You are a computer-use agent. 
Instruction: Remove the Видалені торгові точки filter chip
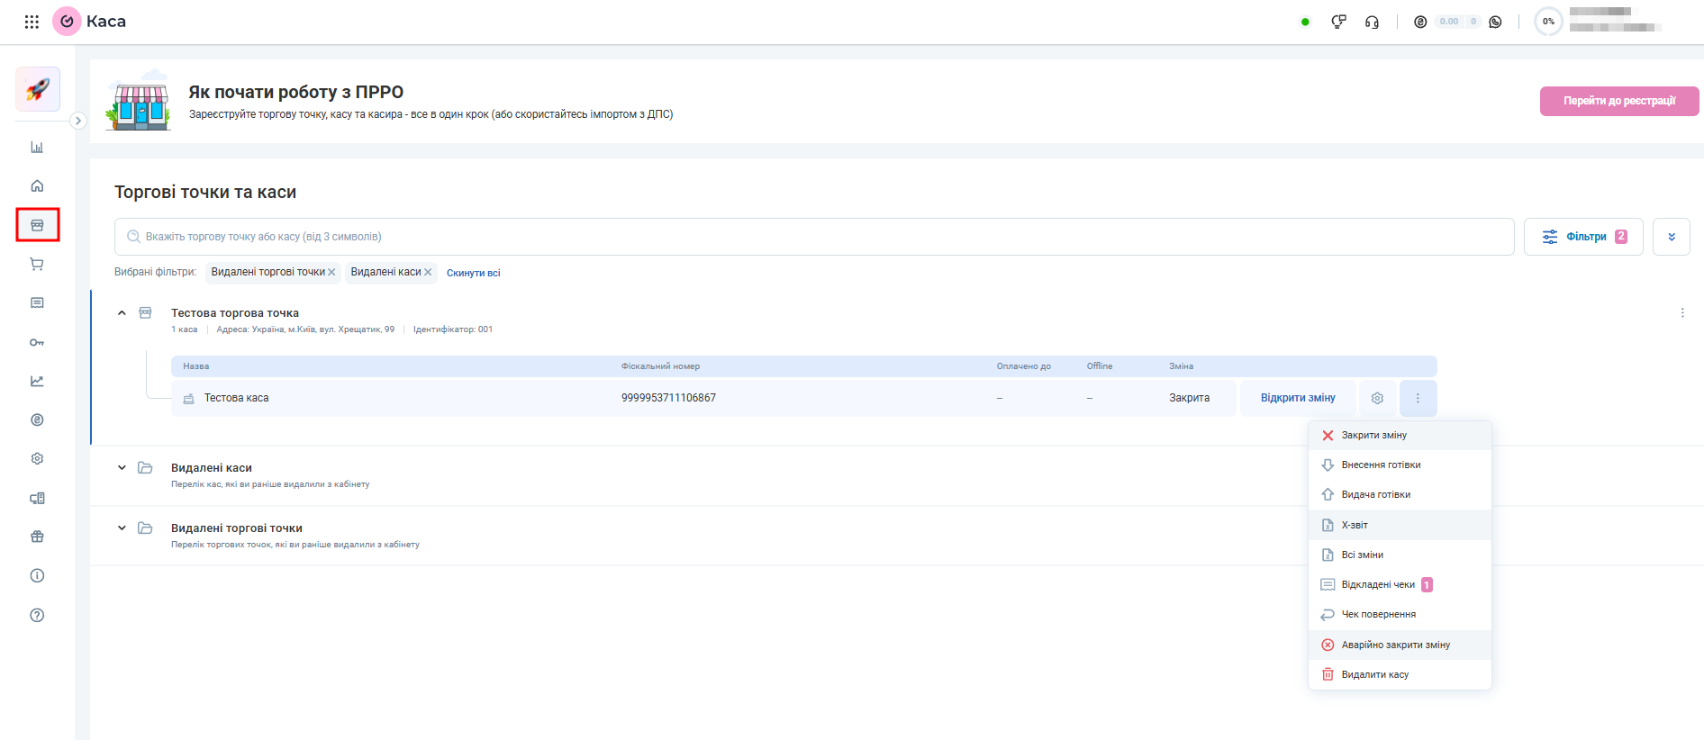click(331, 272)
